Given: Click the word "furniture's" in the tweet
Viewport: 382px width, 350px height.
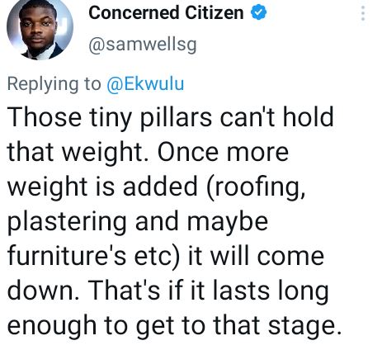Looking at the screenshot, I should (x=67, y=256).
